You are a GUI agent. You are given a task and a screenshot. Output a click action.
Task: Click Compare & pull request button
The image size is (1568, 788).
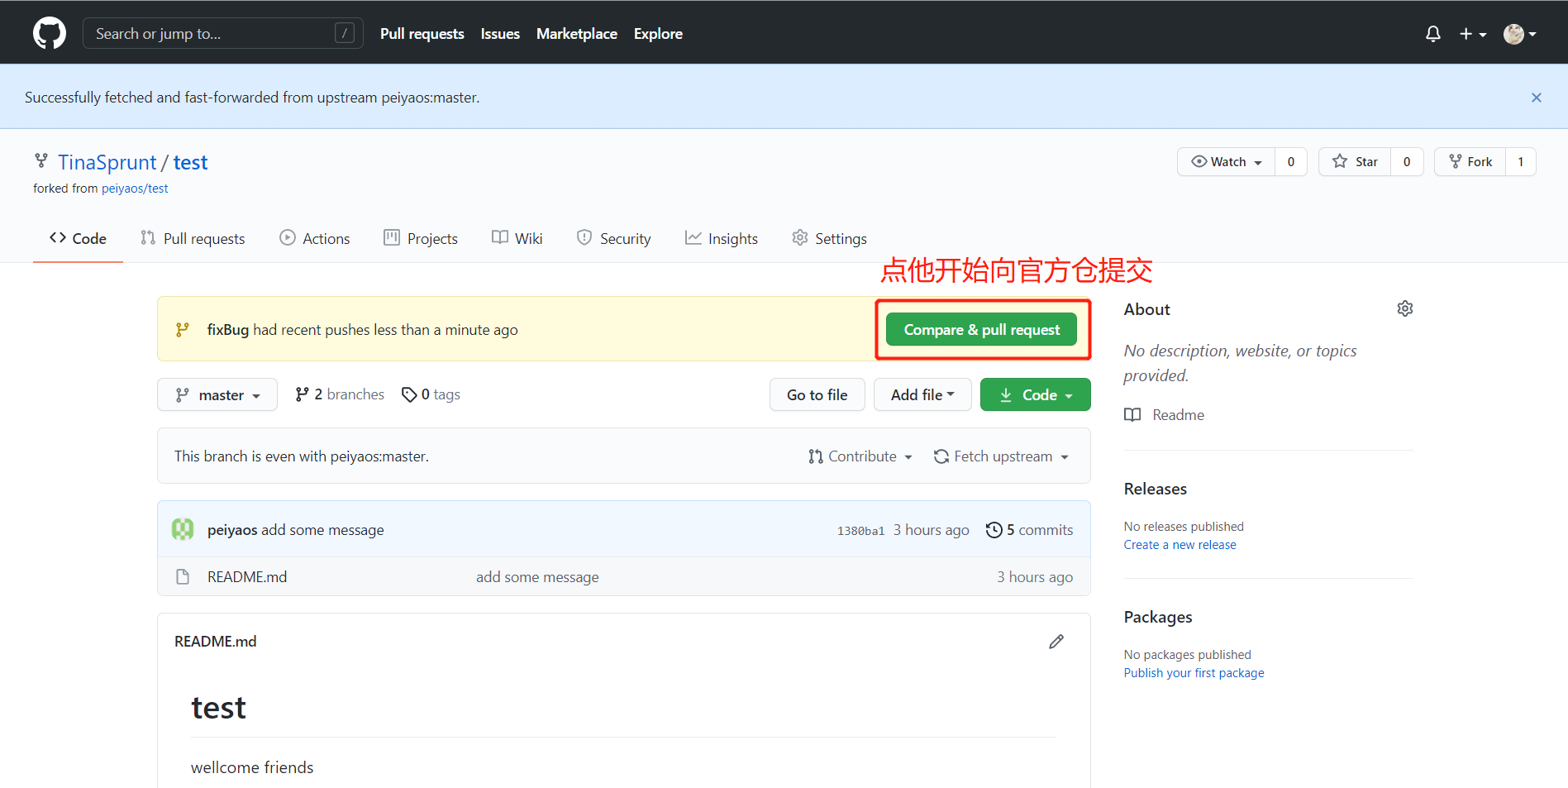(x=981, y=329)
